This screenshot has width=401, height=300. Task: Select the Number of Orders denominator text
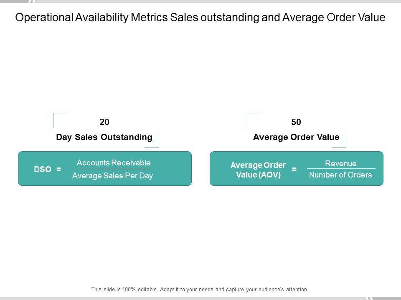point(340,175)
